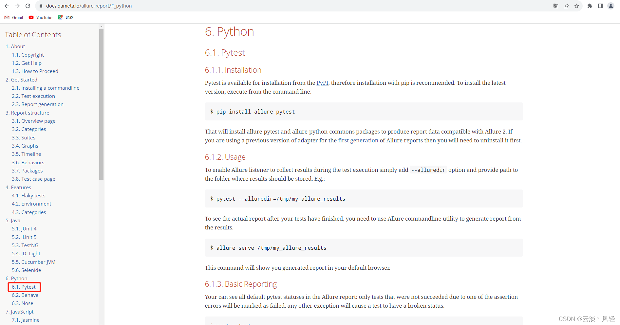Go to 3.3. Suites
Image resolution: width=620 pixels, height=325 pixels.
[24, 138]
